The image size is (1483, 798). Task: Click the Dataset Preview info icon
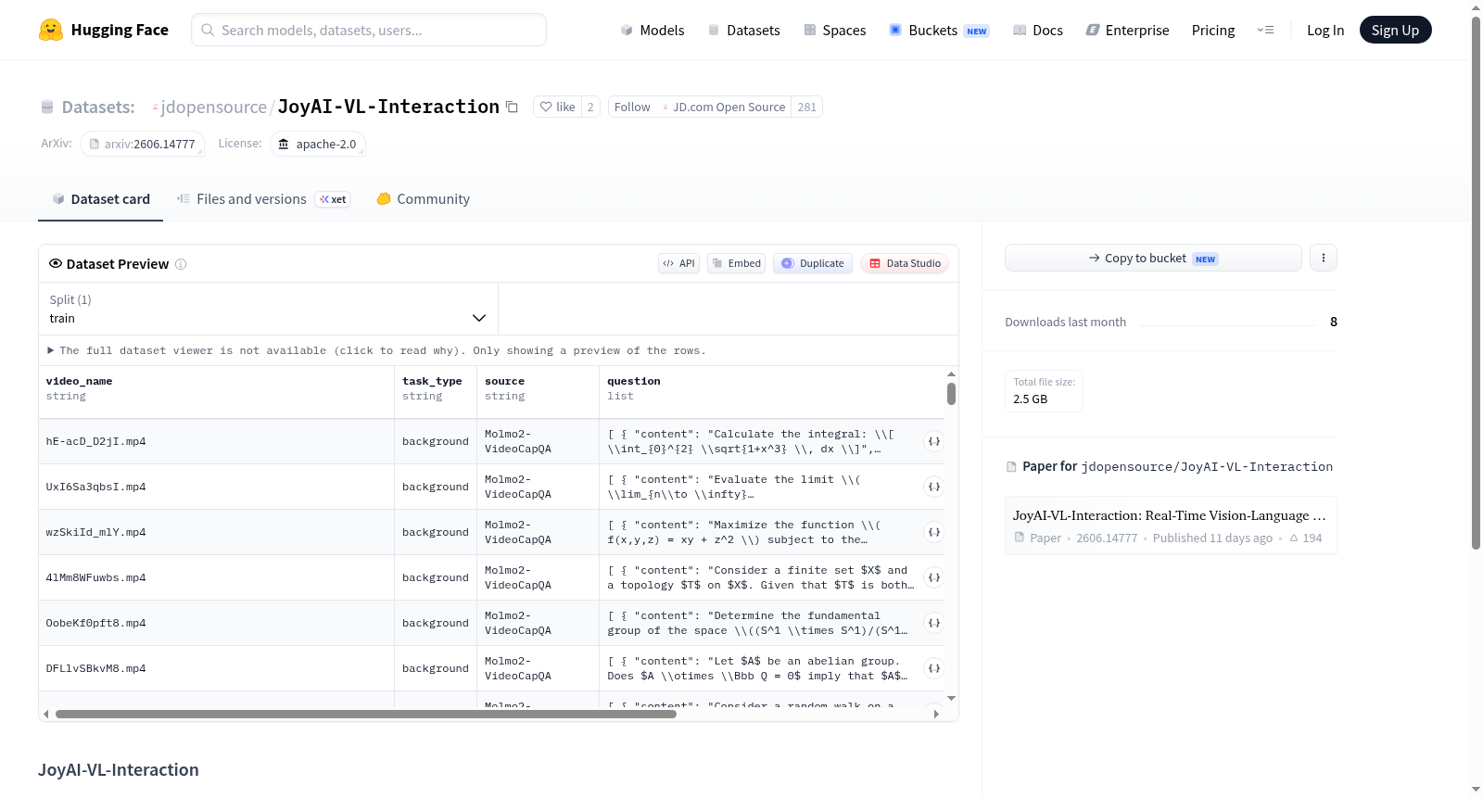click(x=181, y=264)
